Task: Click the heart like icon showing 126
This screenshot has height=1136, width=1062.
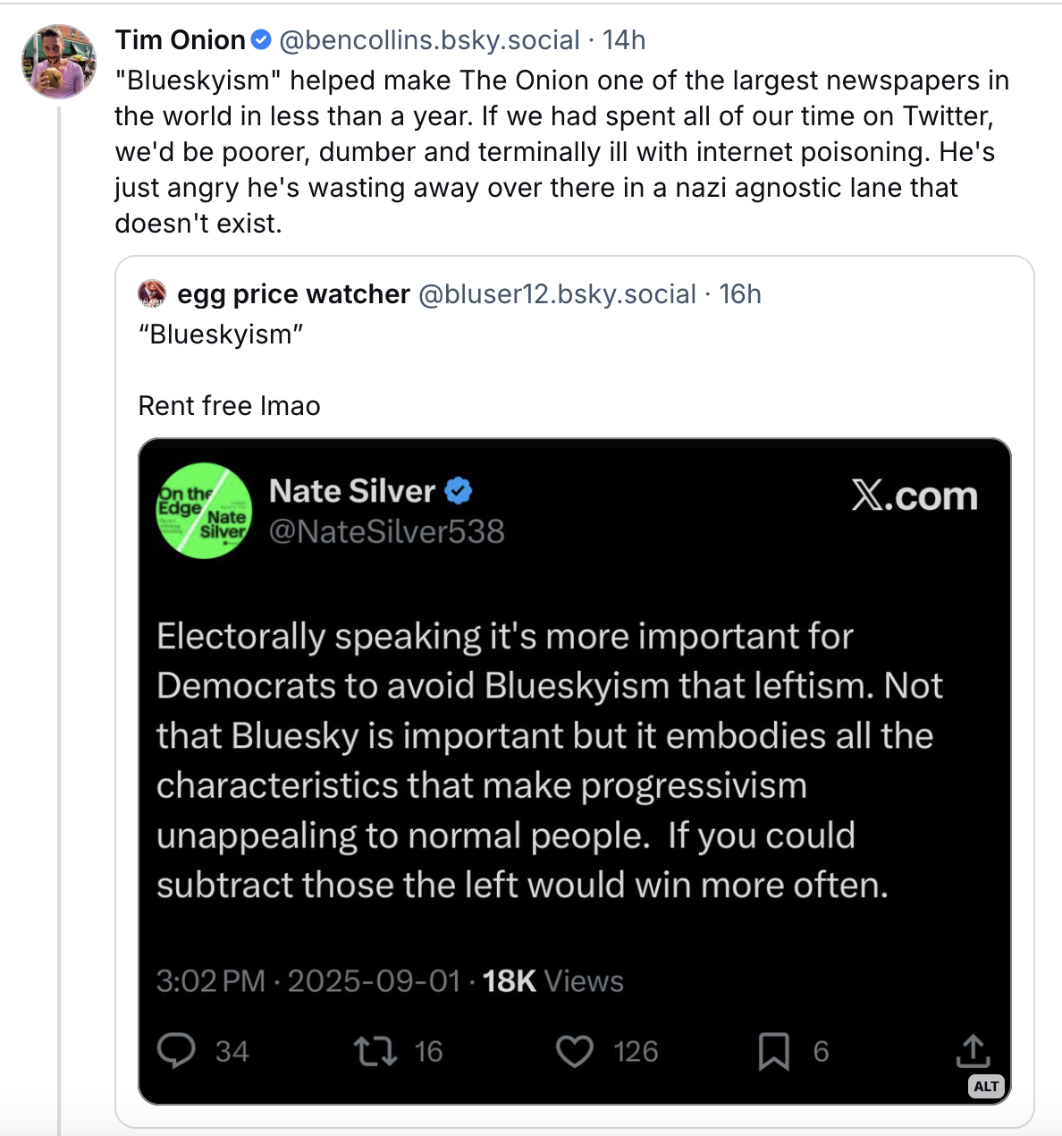Action: (x=575, y=1051)
